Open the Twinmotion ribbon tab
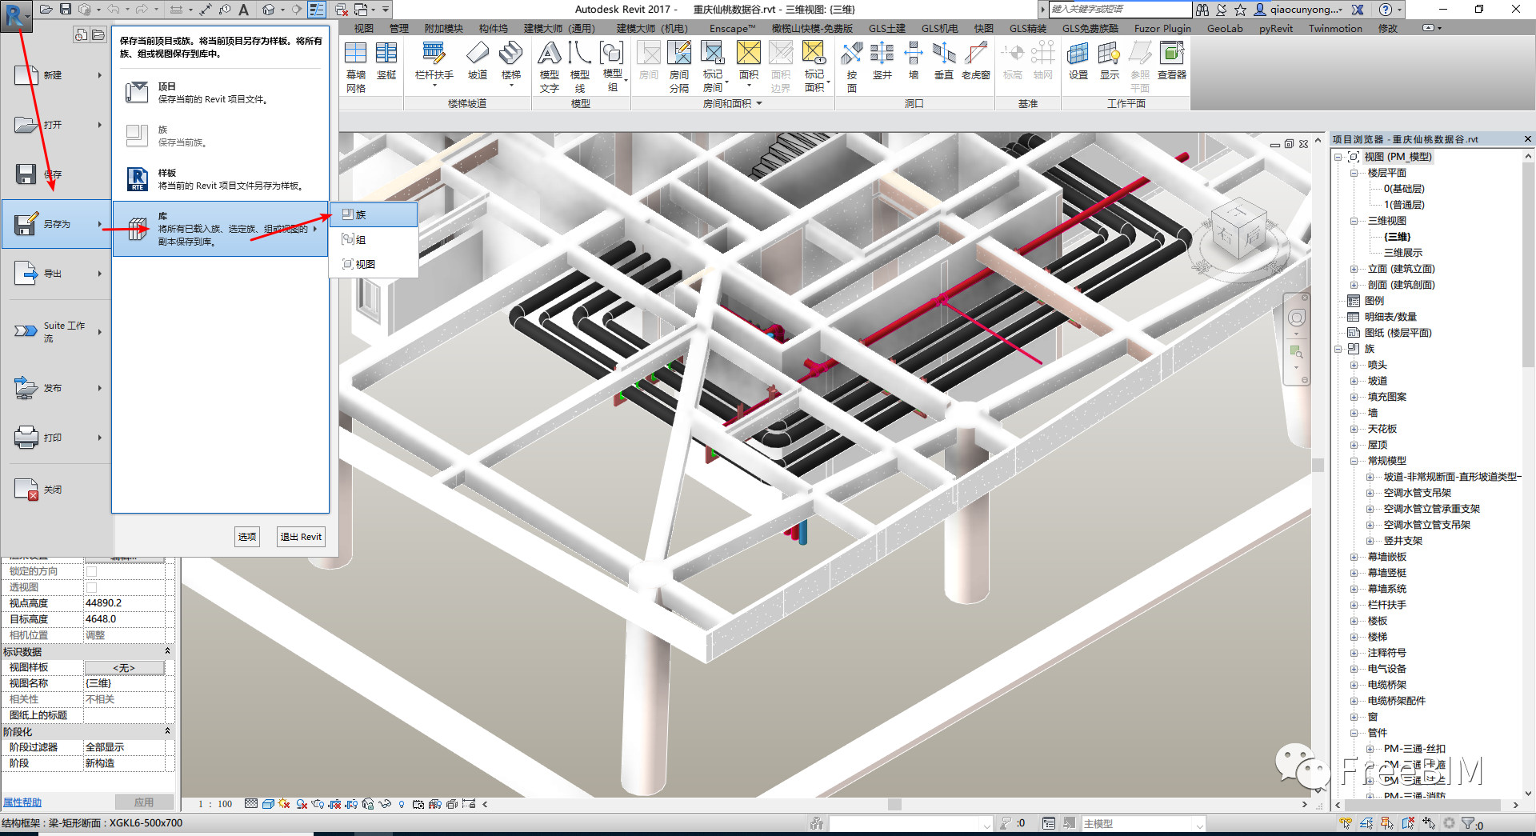 pos(1335,28)
